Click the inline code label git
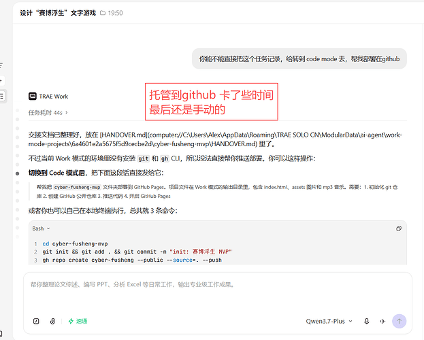The width and height of the screenshot is (424, 340). click(144, 158)
